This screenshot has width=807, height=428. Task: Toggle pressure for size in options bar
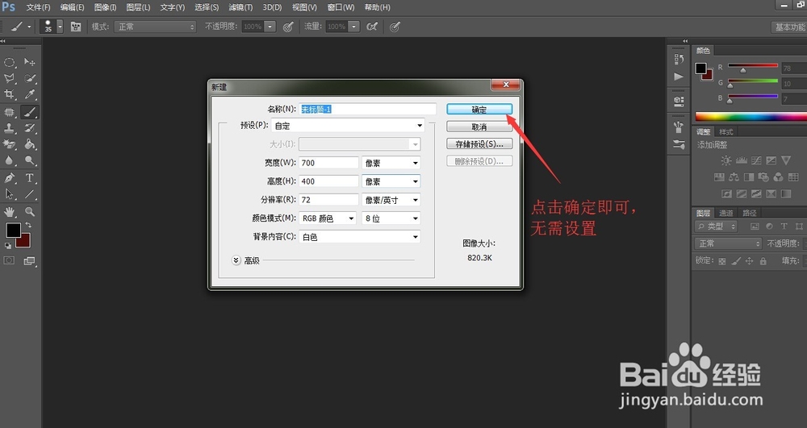pos(395,27)
